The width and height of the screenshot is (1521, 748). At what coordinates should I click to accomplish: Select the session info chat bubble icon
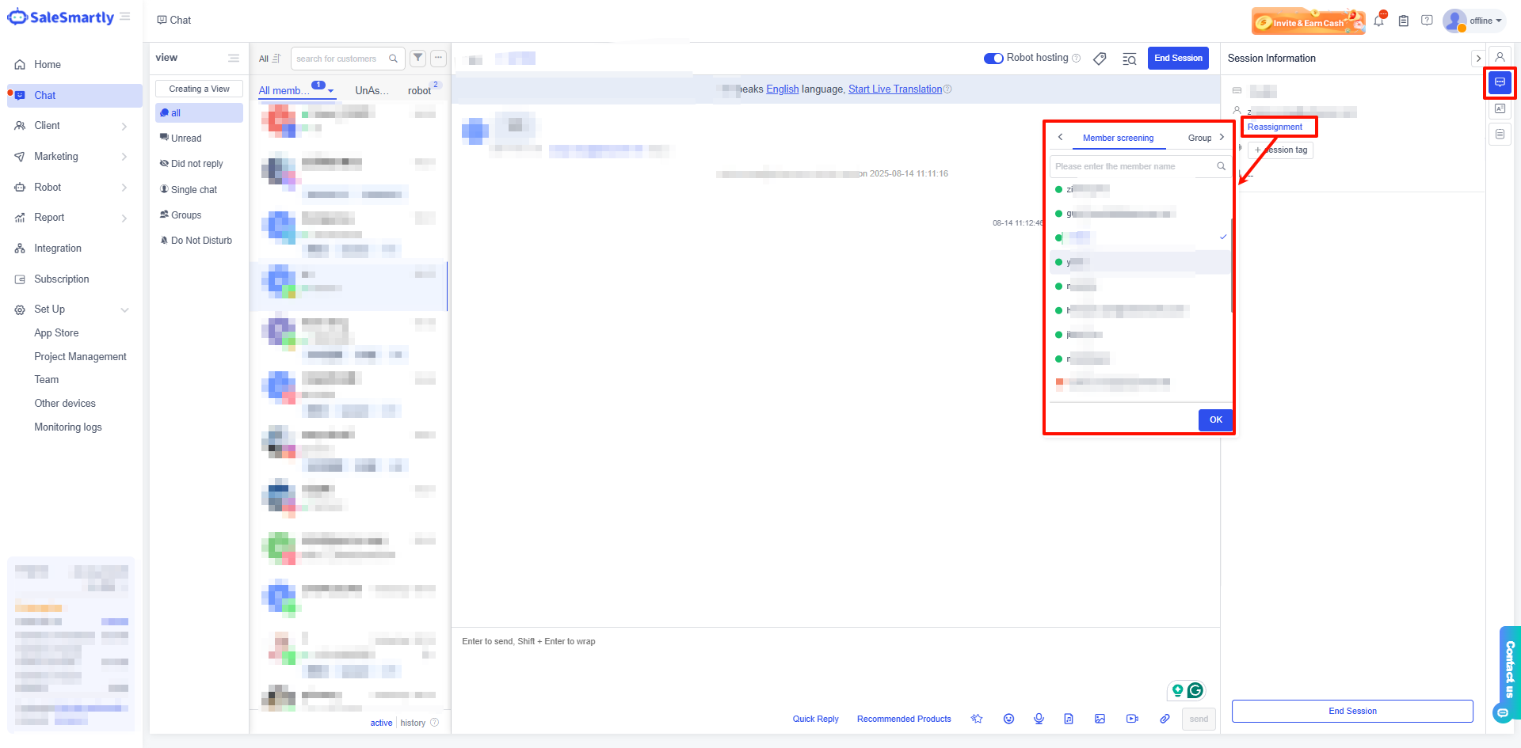pos(1500,82)
